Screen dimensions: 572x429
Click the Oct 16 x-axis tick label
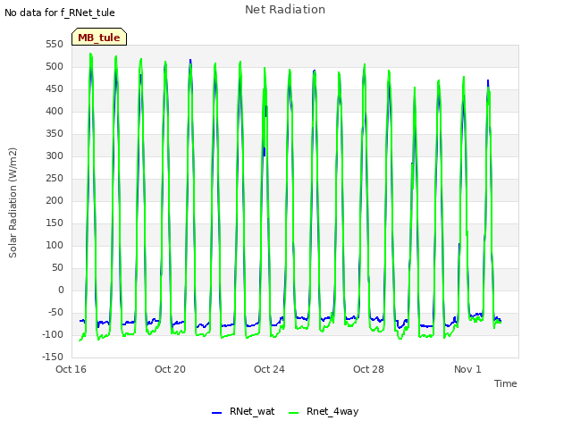(71, 369)
